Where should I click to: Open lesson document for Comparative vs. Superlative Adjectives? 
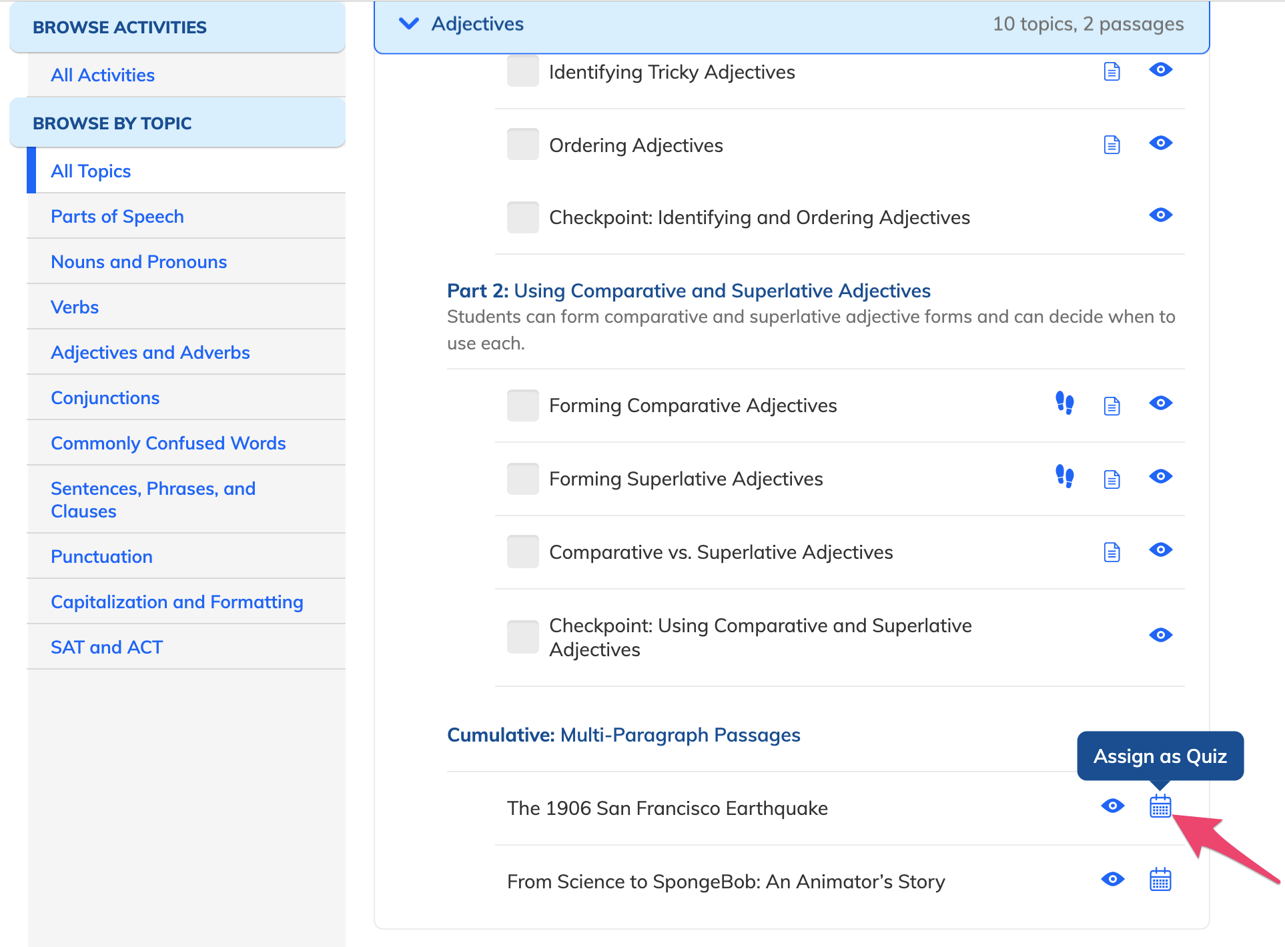coord(1112,552)
